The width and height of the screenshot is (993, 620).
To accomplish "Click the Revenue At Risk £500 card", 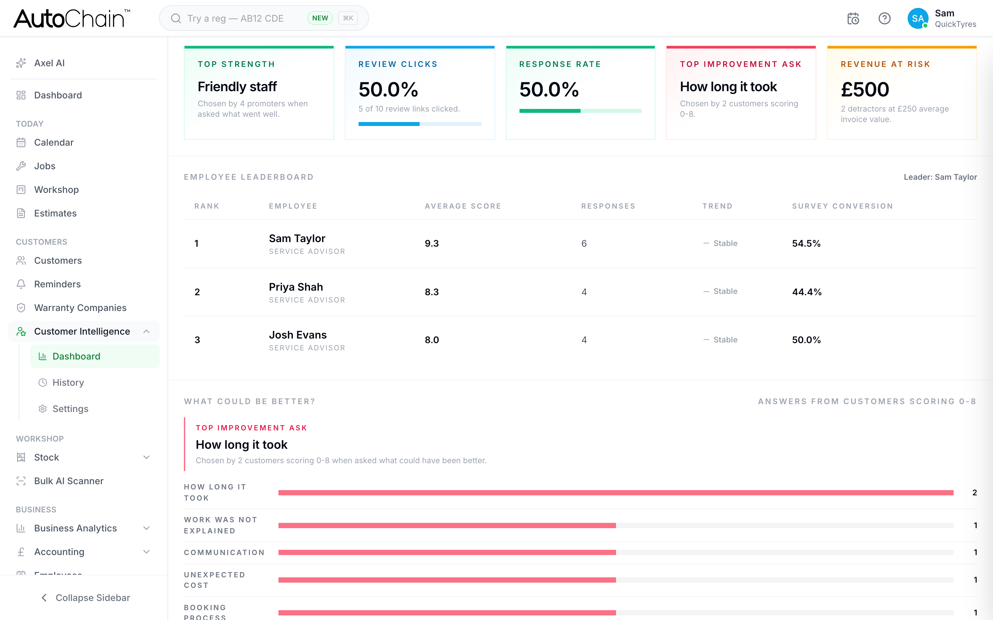I will tap(901, 93).
